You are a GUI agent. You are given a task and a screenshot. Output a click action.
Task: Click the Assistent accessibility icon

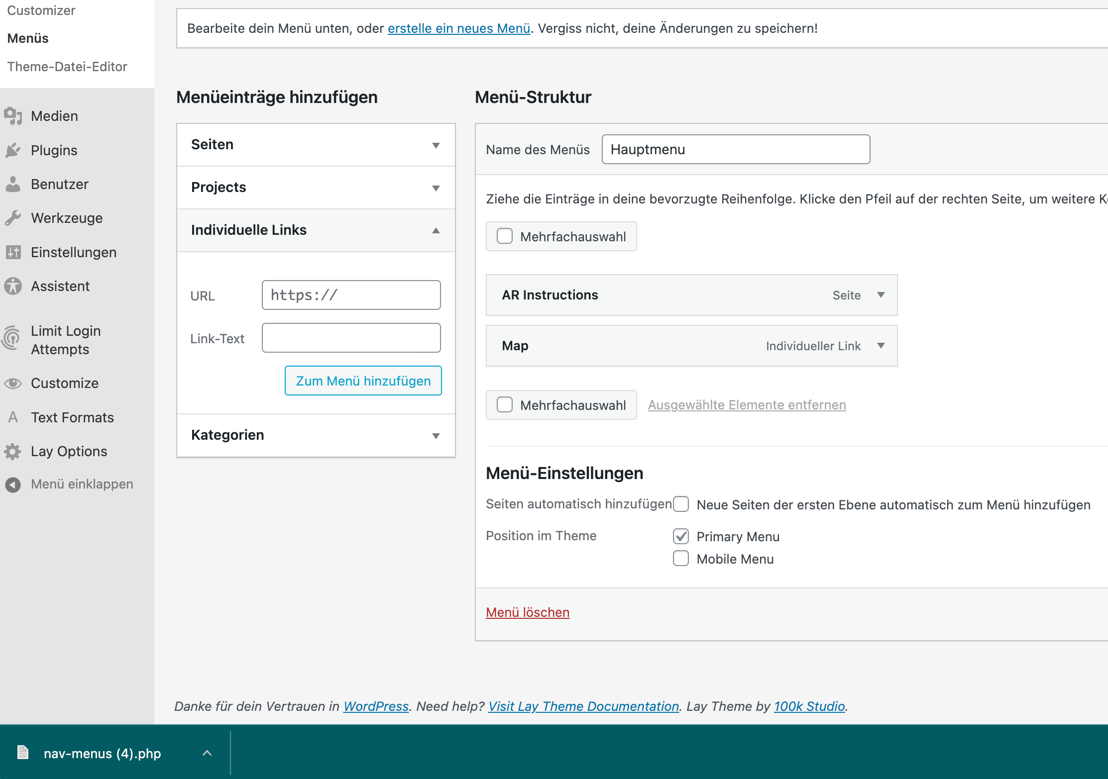[x=13, y=286]
